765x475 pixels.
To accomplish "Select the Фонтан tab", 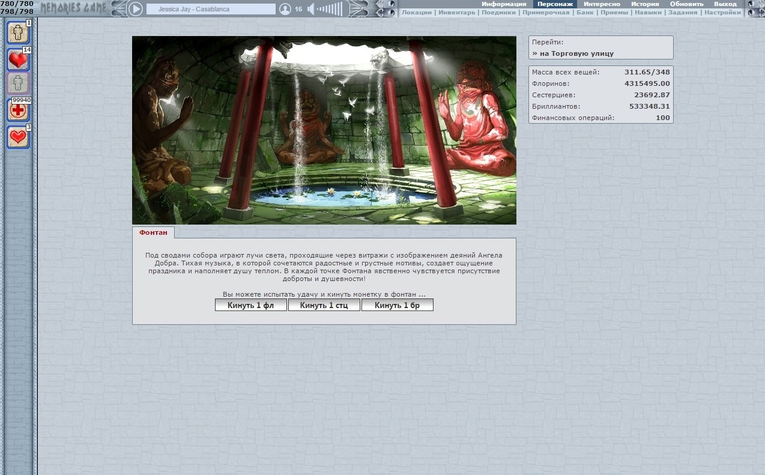I will coord(153,232).
